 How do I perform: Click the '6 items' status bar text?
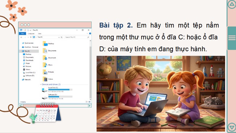pyautogui.click(x=23, y=102)
